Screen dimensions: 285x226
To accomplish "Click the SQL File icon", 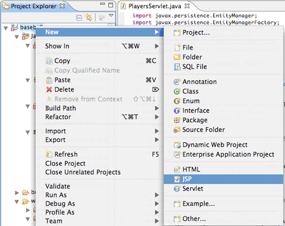I will 177,67.
